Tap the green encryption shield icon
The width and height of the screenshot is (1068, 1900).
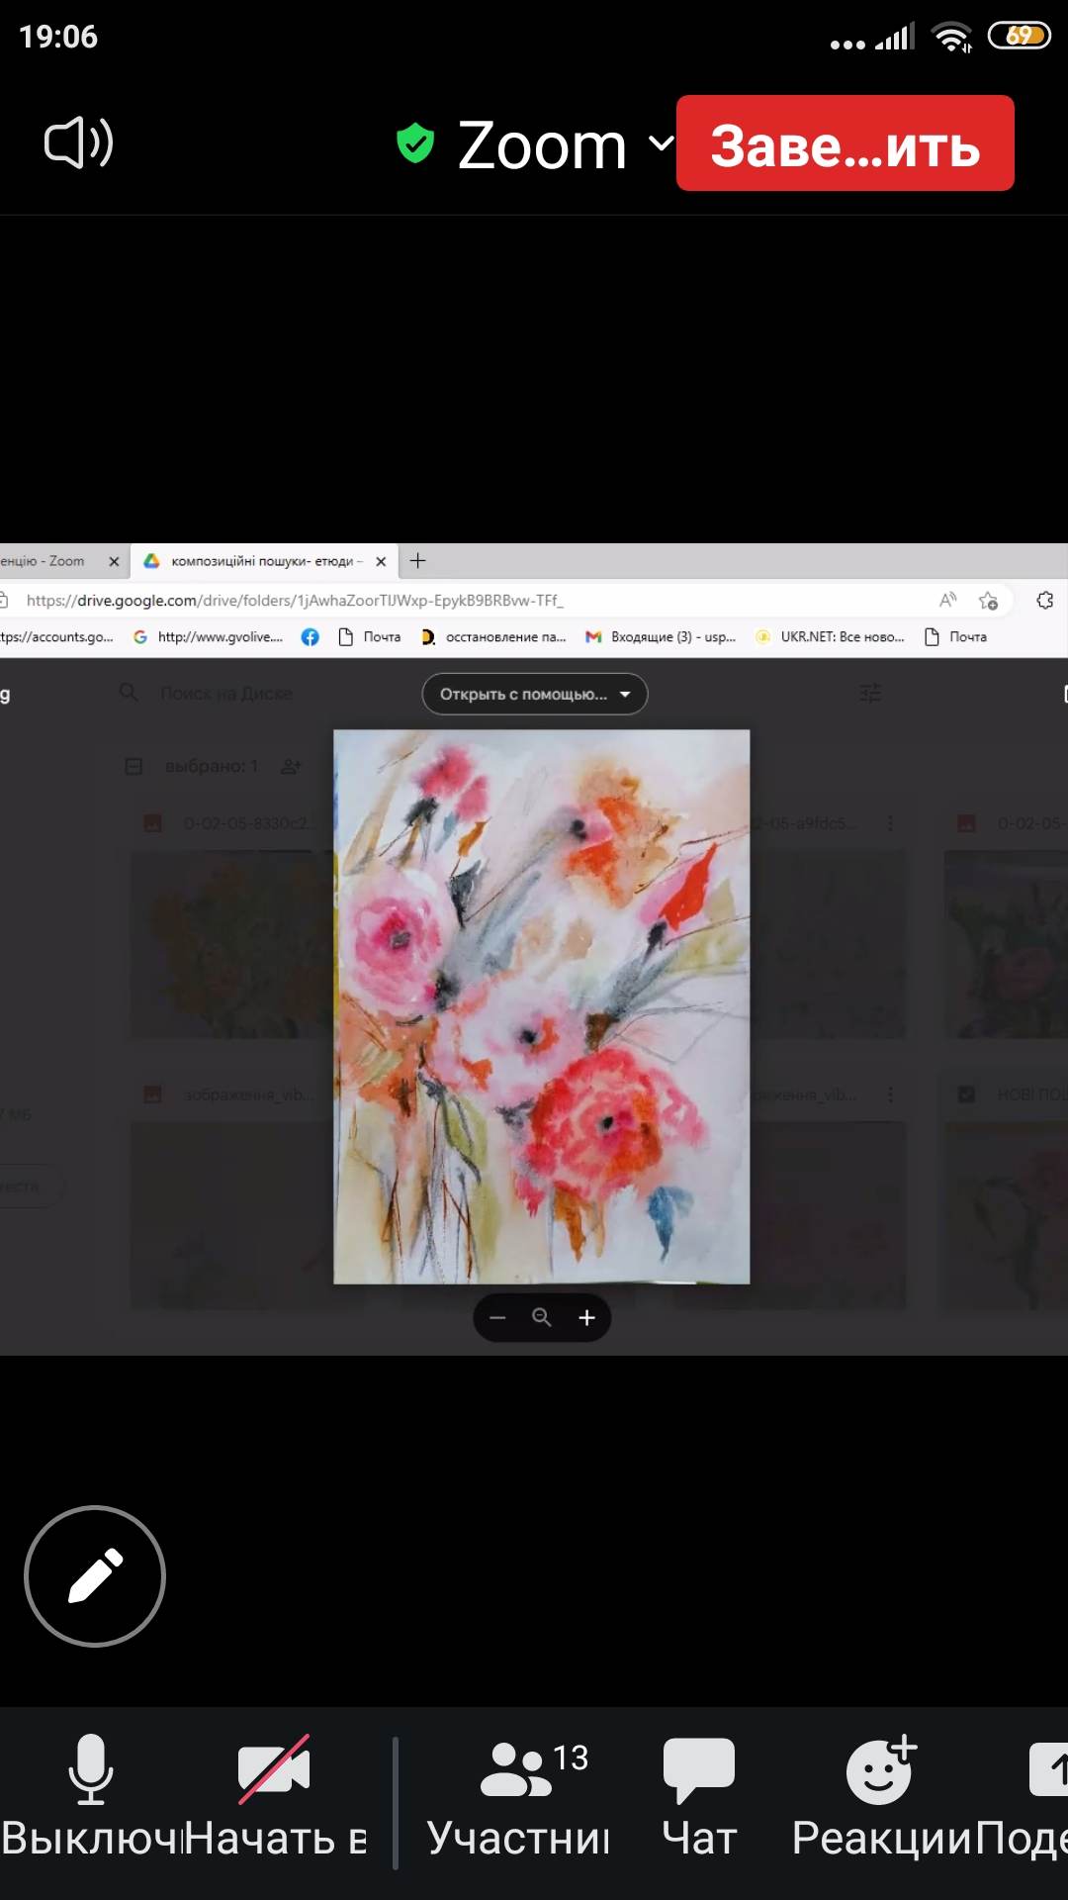pyautogui.click(x=415, y=143)
